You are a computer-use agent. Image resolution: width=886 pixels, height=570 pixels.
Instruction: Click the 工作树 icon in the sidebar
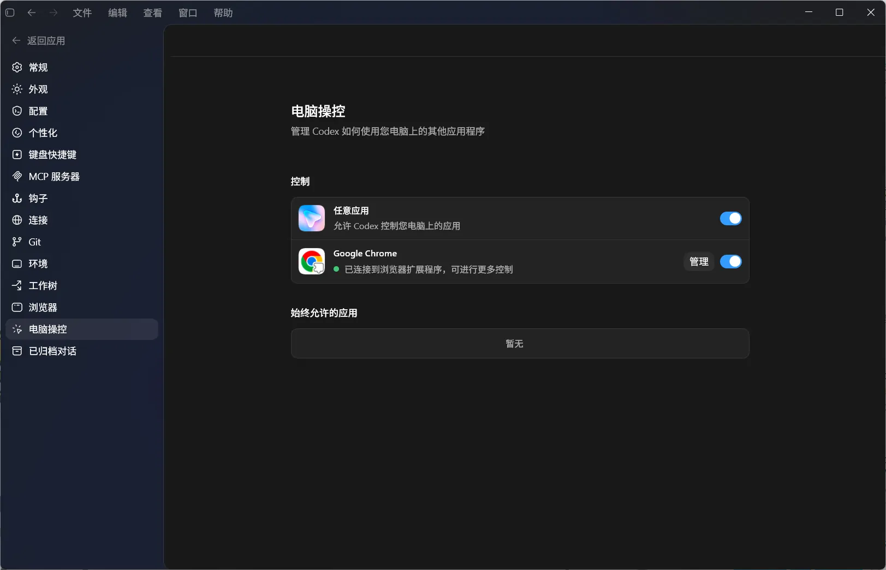[17, 285]
